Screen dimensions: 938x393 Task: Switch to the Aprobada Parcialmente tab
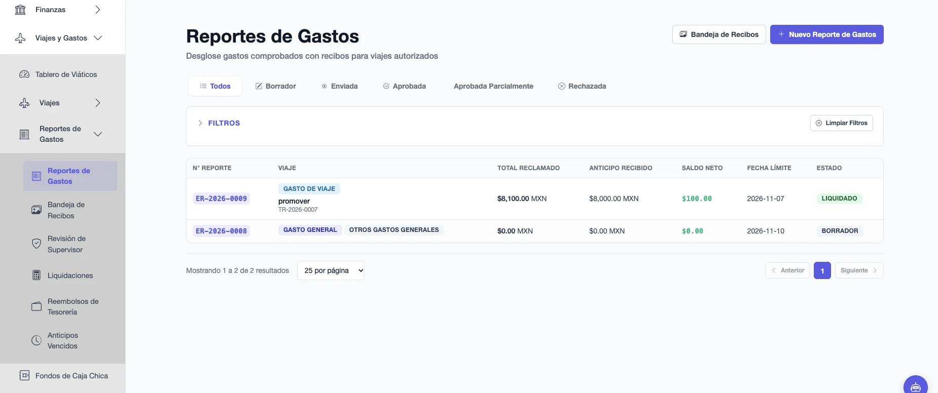point(493,86)
